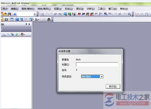Click the chip-shaped icon in second toolbar

click(x=6, y=19)
